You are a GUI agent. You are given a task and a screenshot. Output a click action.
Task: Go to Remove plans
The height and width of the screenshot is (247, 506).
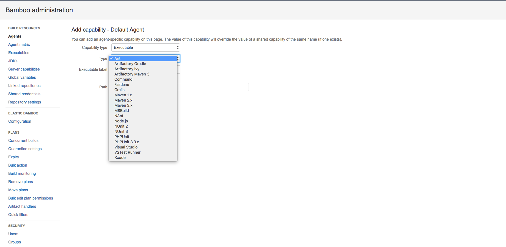click(21, 182)
